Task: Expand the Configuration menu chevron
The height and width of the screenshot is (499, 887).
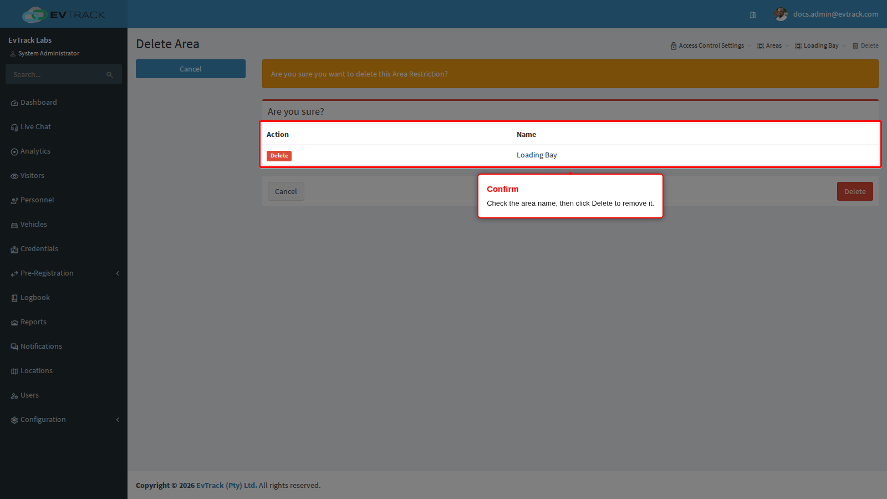Action: point(118,420)
